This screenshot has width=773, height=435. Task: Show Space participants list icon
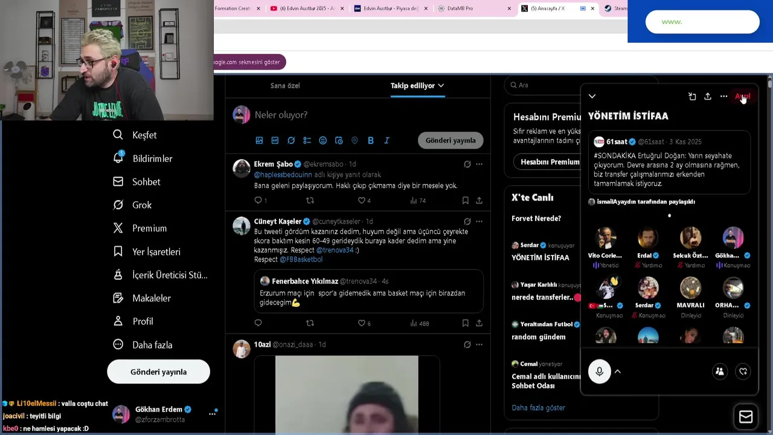pos(719,372)
